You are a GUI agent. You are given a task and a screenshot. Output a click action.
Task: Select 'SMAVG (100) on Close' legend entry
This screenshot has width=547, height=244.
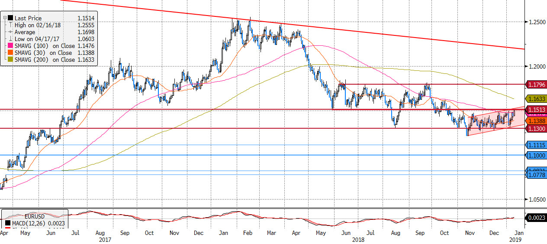45,46
